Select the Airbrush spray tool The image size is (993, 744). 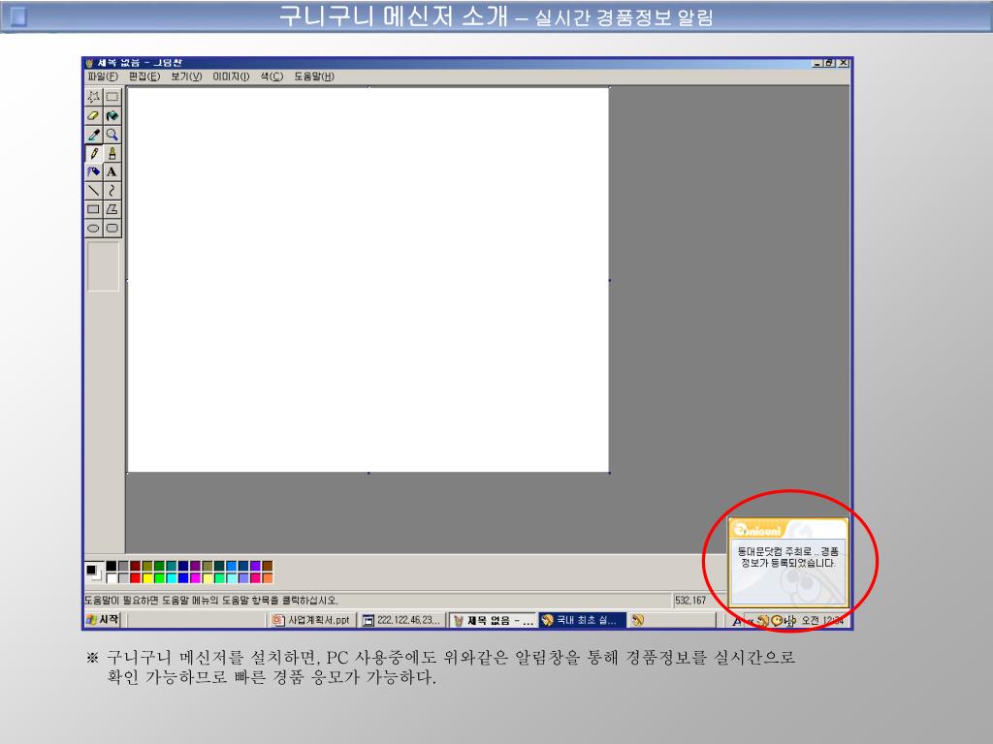(x=94, y=171)
